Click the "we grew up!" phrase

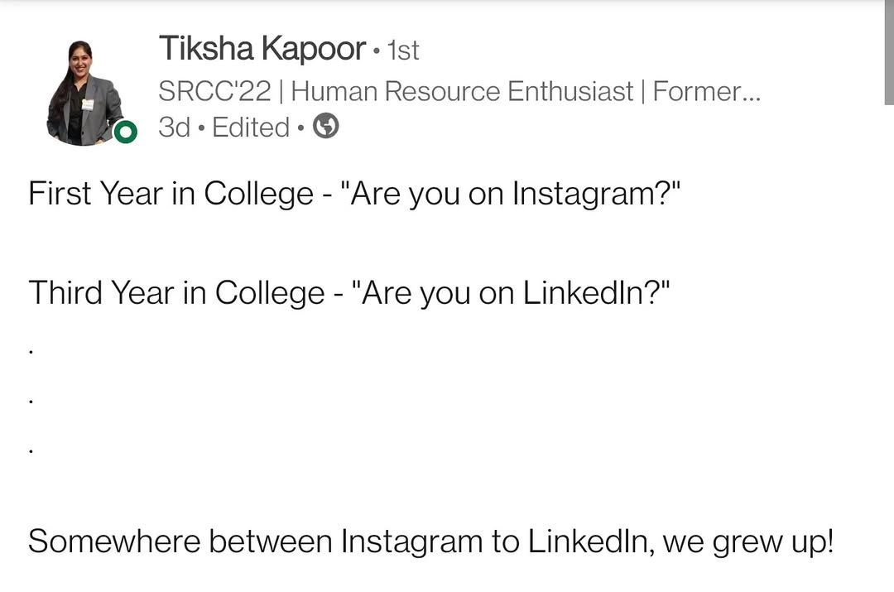[748, 542]
